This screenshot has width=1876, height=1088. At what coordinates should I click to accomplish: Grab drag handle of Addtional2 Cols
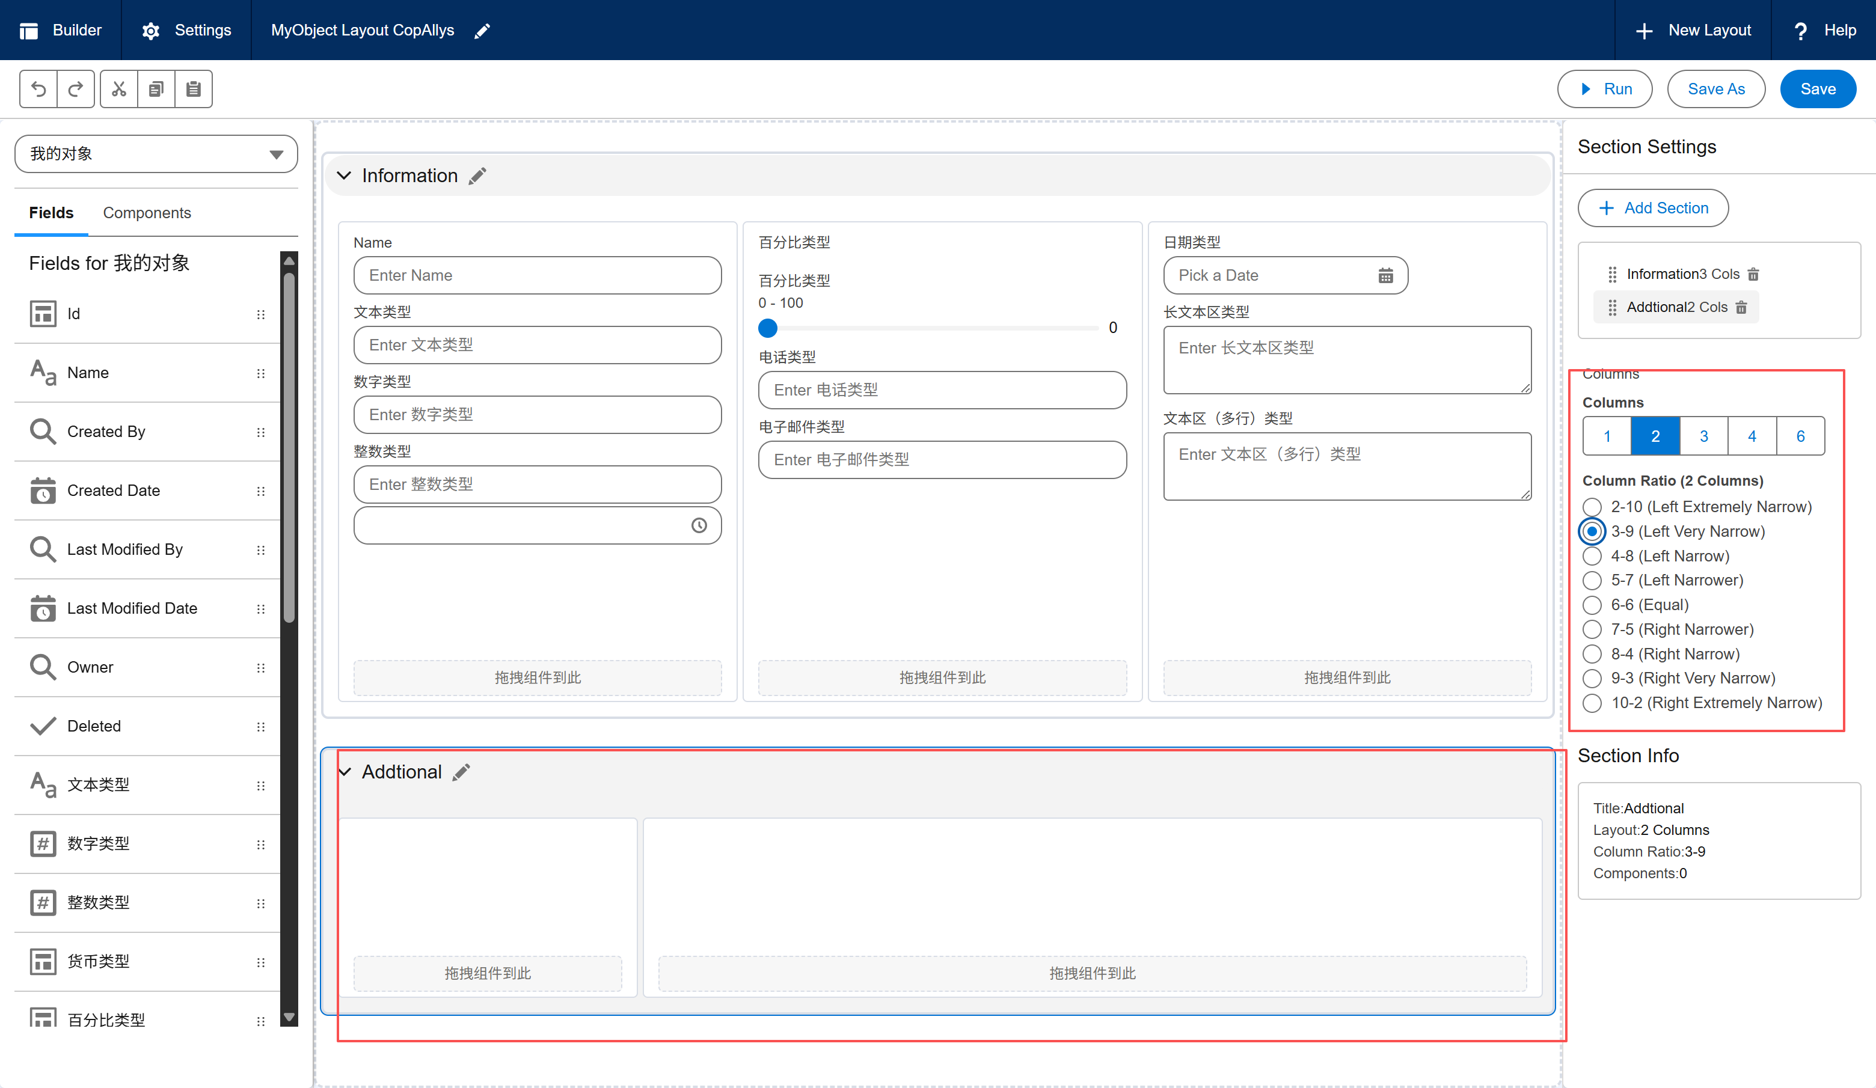click(x=1613, y=307)
